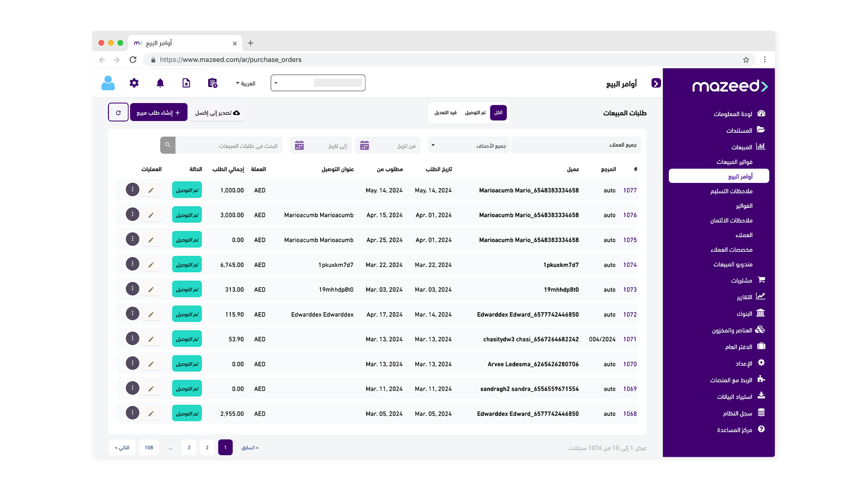Click 'تصدير إلى إكسل' export button
867x488 pixels.
217,113
